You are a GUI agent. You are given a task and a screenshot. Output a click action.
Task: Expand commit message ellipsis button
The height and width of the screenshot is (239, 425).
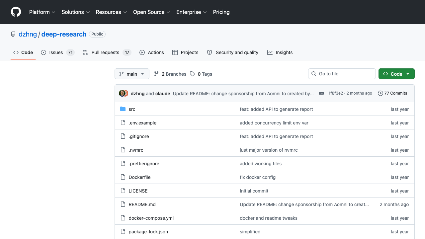(x=321, y=93)
